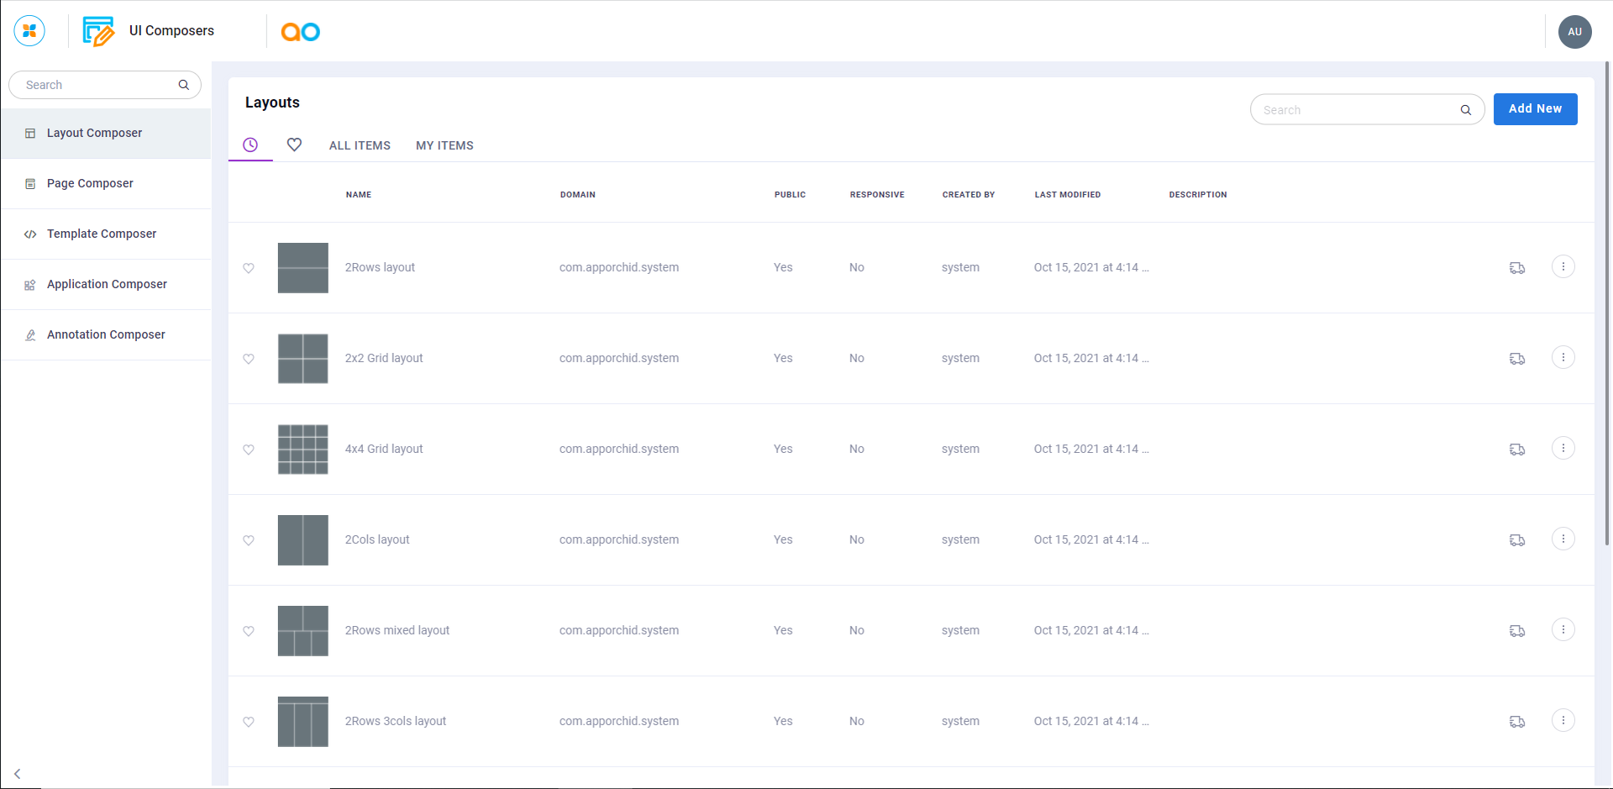Click search magnifier in sidebar search
Screen dimensions: 1613x789
coord(184,85)
